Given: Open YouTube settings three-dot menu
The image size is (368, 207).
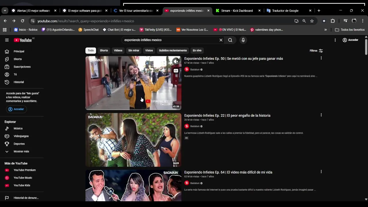Looking at the screenshot, I should tap(335, 40).
